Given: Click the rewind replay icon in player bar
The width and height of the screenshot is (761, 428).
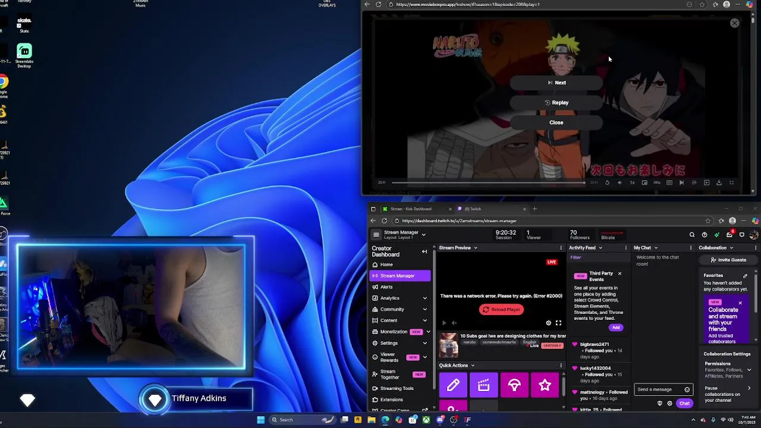Looking at the screenshot, I should click(607, 182).
